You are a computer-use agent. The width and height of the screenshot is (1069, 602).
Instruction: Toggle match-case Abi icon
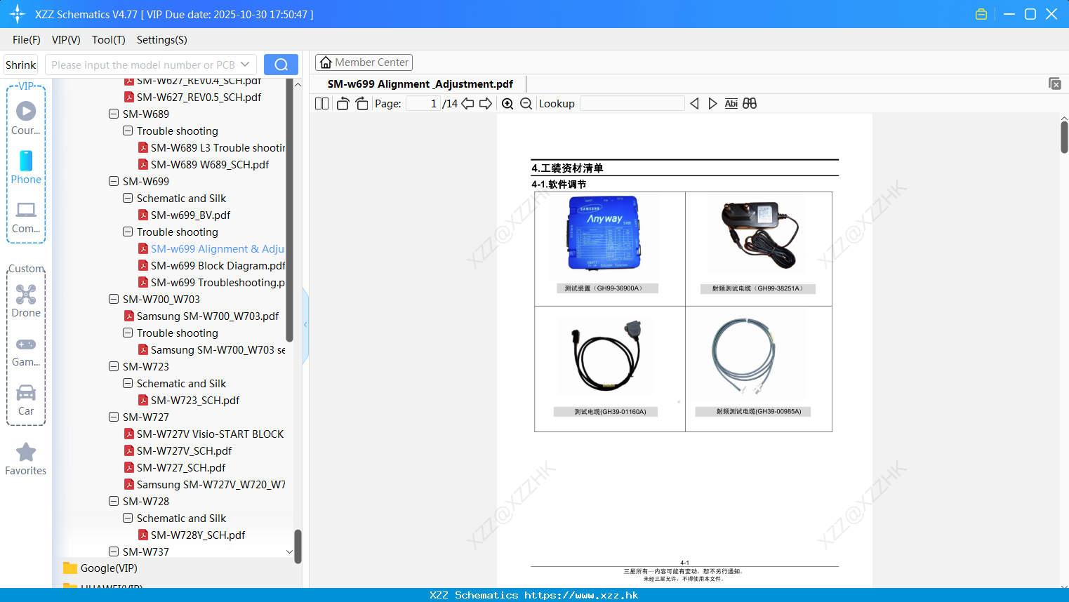point(731,104)
